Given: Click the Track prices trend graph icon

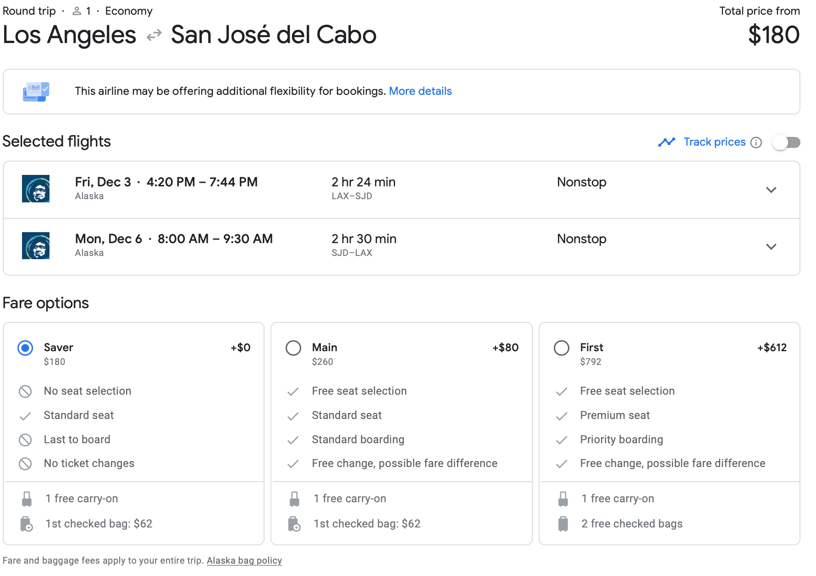Looking at the screenshot, I should 667,142.
